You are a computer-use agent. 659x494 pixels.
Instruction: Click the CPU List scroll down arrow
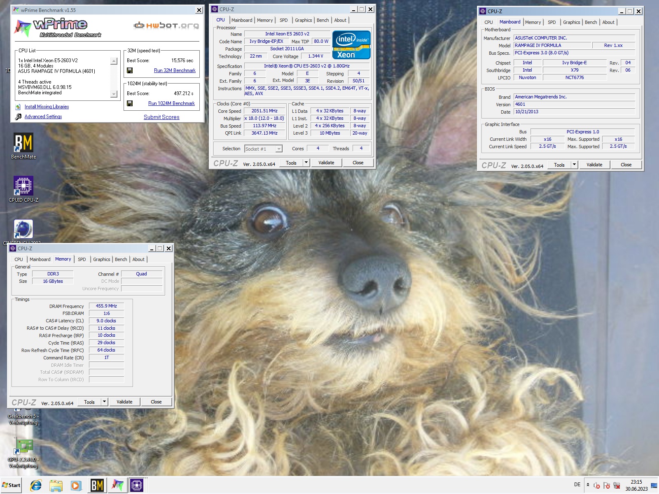click(114, 94)
